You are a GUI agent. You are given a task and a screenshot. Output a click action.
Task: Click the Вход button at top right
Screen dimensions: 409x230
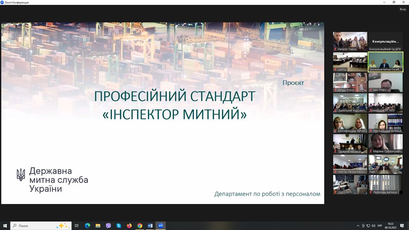[x=402, y=9]
